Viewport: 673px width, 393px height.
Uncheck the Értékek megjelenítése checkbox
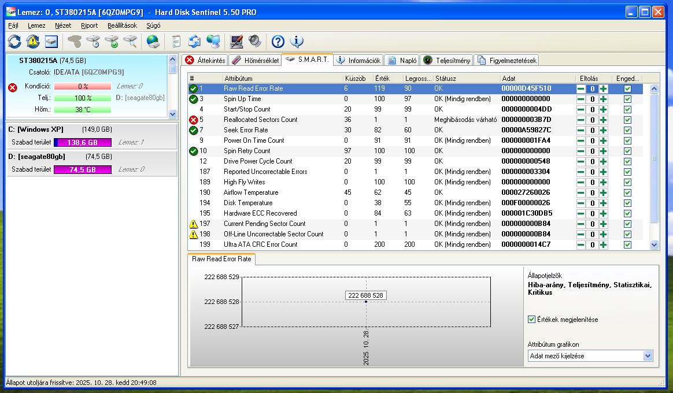point(532,320)
